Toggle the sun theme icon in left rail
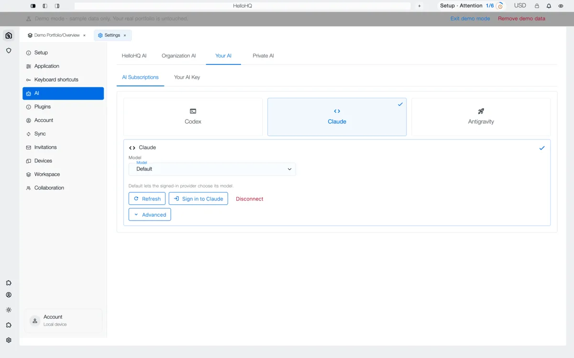This screenshot has width=574, height=358. (x=9, y=310)
